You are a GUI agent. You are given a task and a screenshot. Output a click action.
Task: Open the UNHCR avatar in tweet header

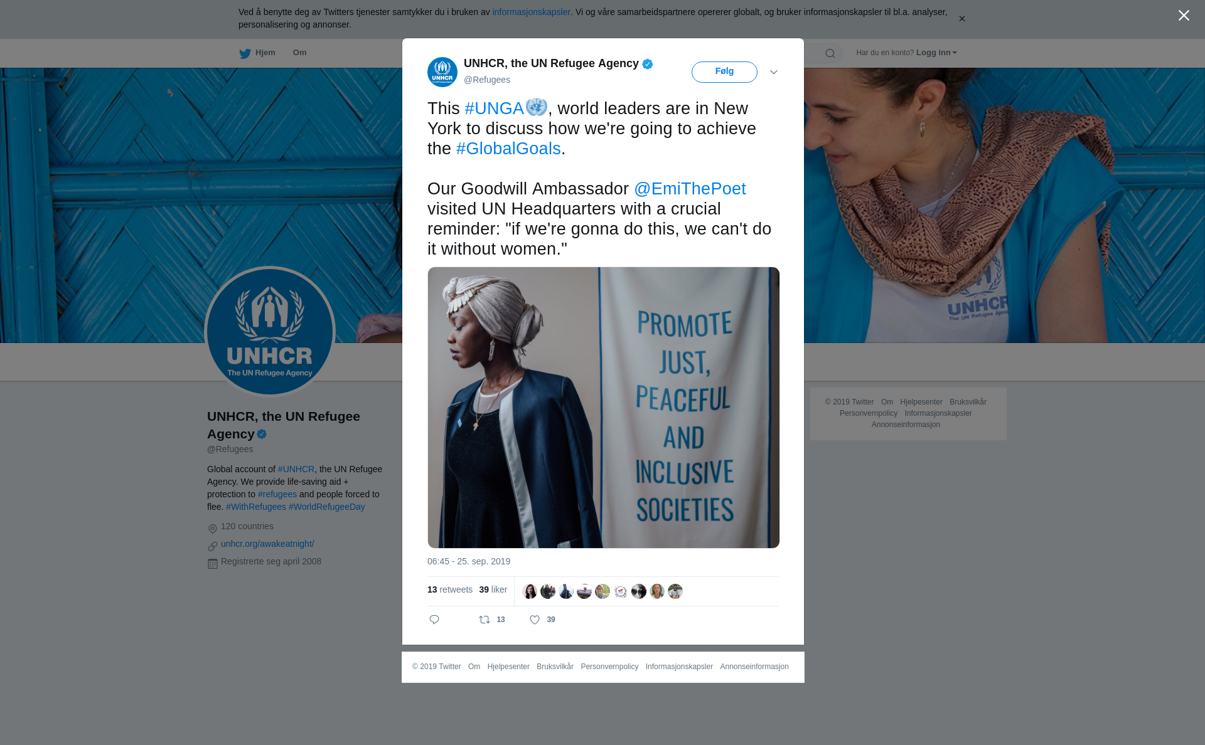pos(442,72)
